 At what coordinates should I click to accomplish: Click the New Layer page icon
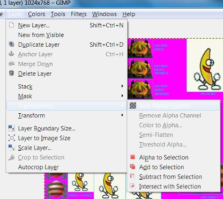[x=12, y=25]
